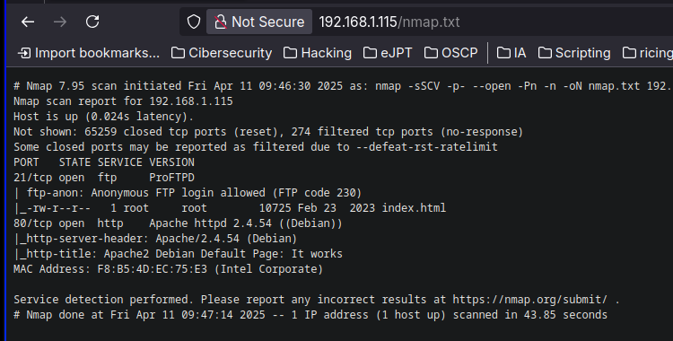Reload the nmap.txt page
Image resolution: width=673 pixels, height=341 pixels.
tap(92, 22)
